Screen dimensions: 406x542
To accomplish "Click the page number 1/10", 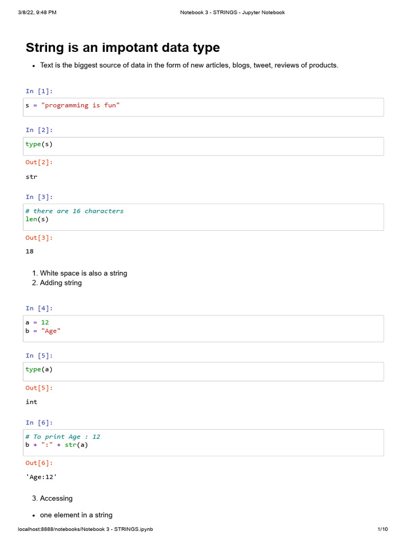I will 383,529.
